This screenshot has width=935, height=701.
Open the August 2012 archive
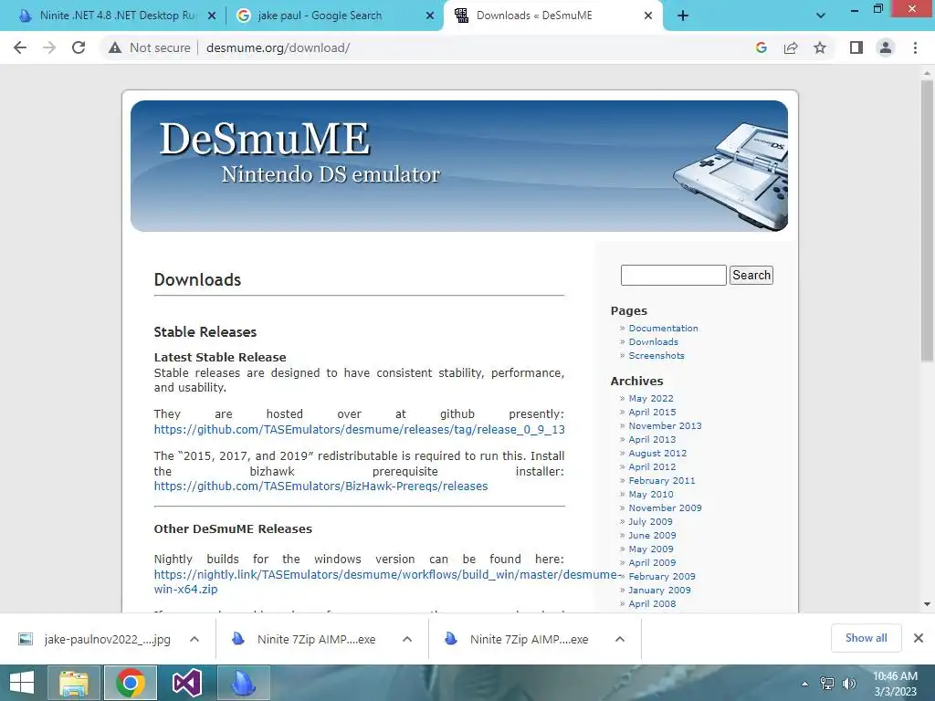[x=657, y=453]
